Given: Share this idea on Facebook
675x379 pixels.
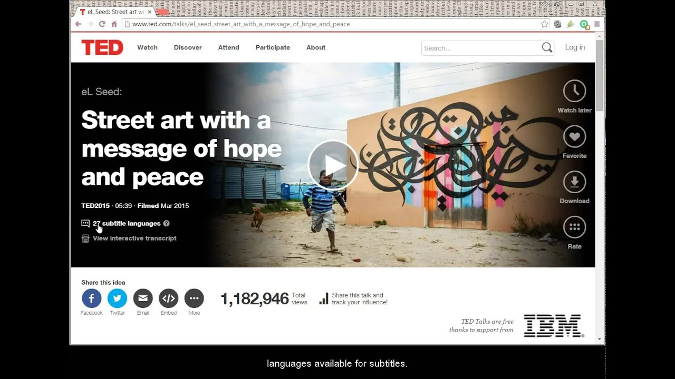Looking at the screenshot, I should (x=91, y=298).
